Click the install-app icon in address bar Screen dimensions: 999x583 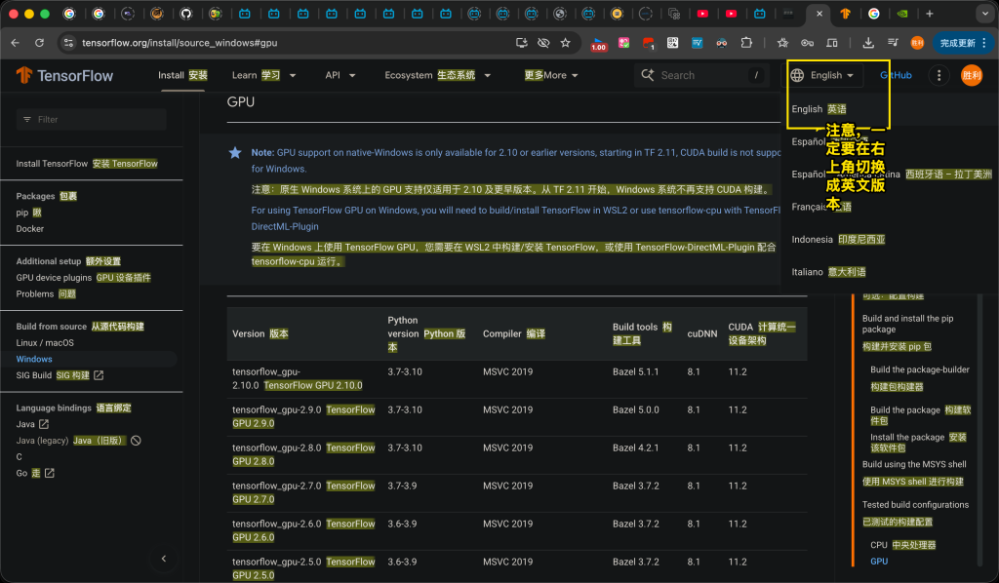pos(521,43)
